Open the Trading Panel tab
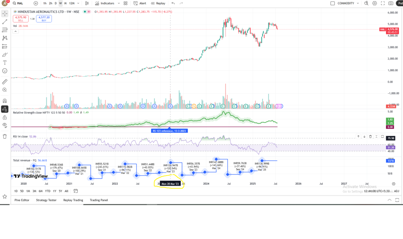Viewport: 403px width, 239px height. [x=99, y=200]
